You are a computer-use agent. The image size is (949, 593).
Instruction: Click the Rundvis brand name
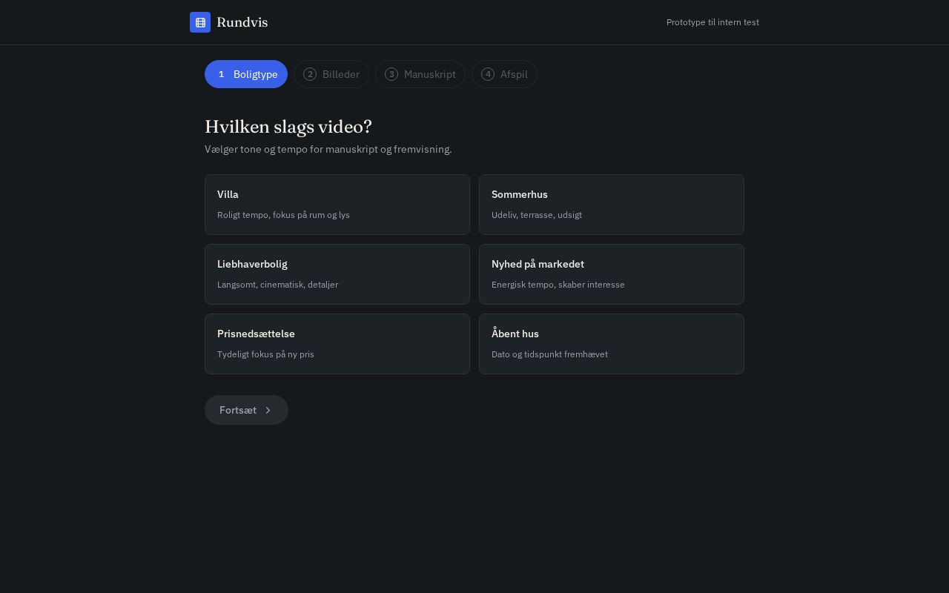pos(242,22)
